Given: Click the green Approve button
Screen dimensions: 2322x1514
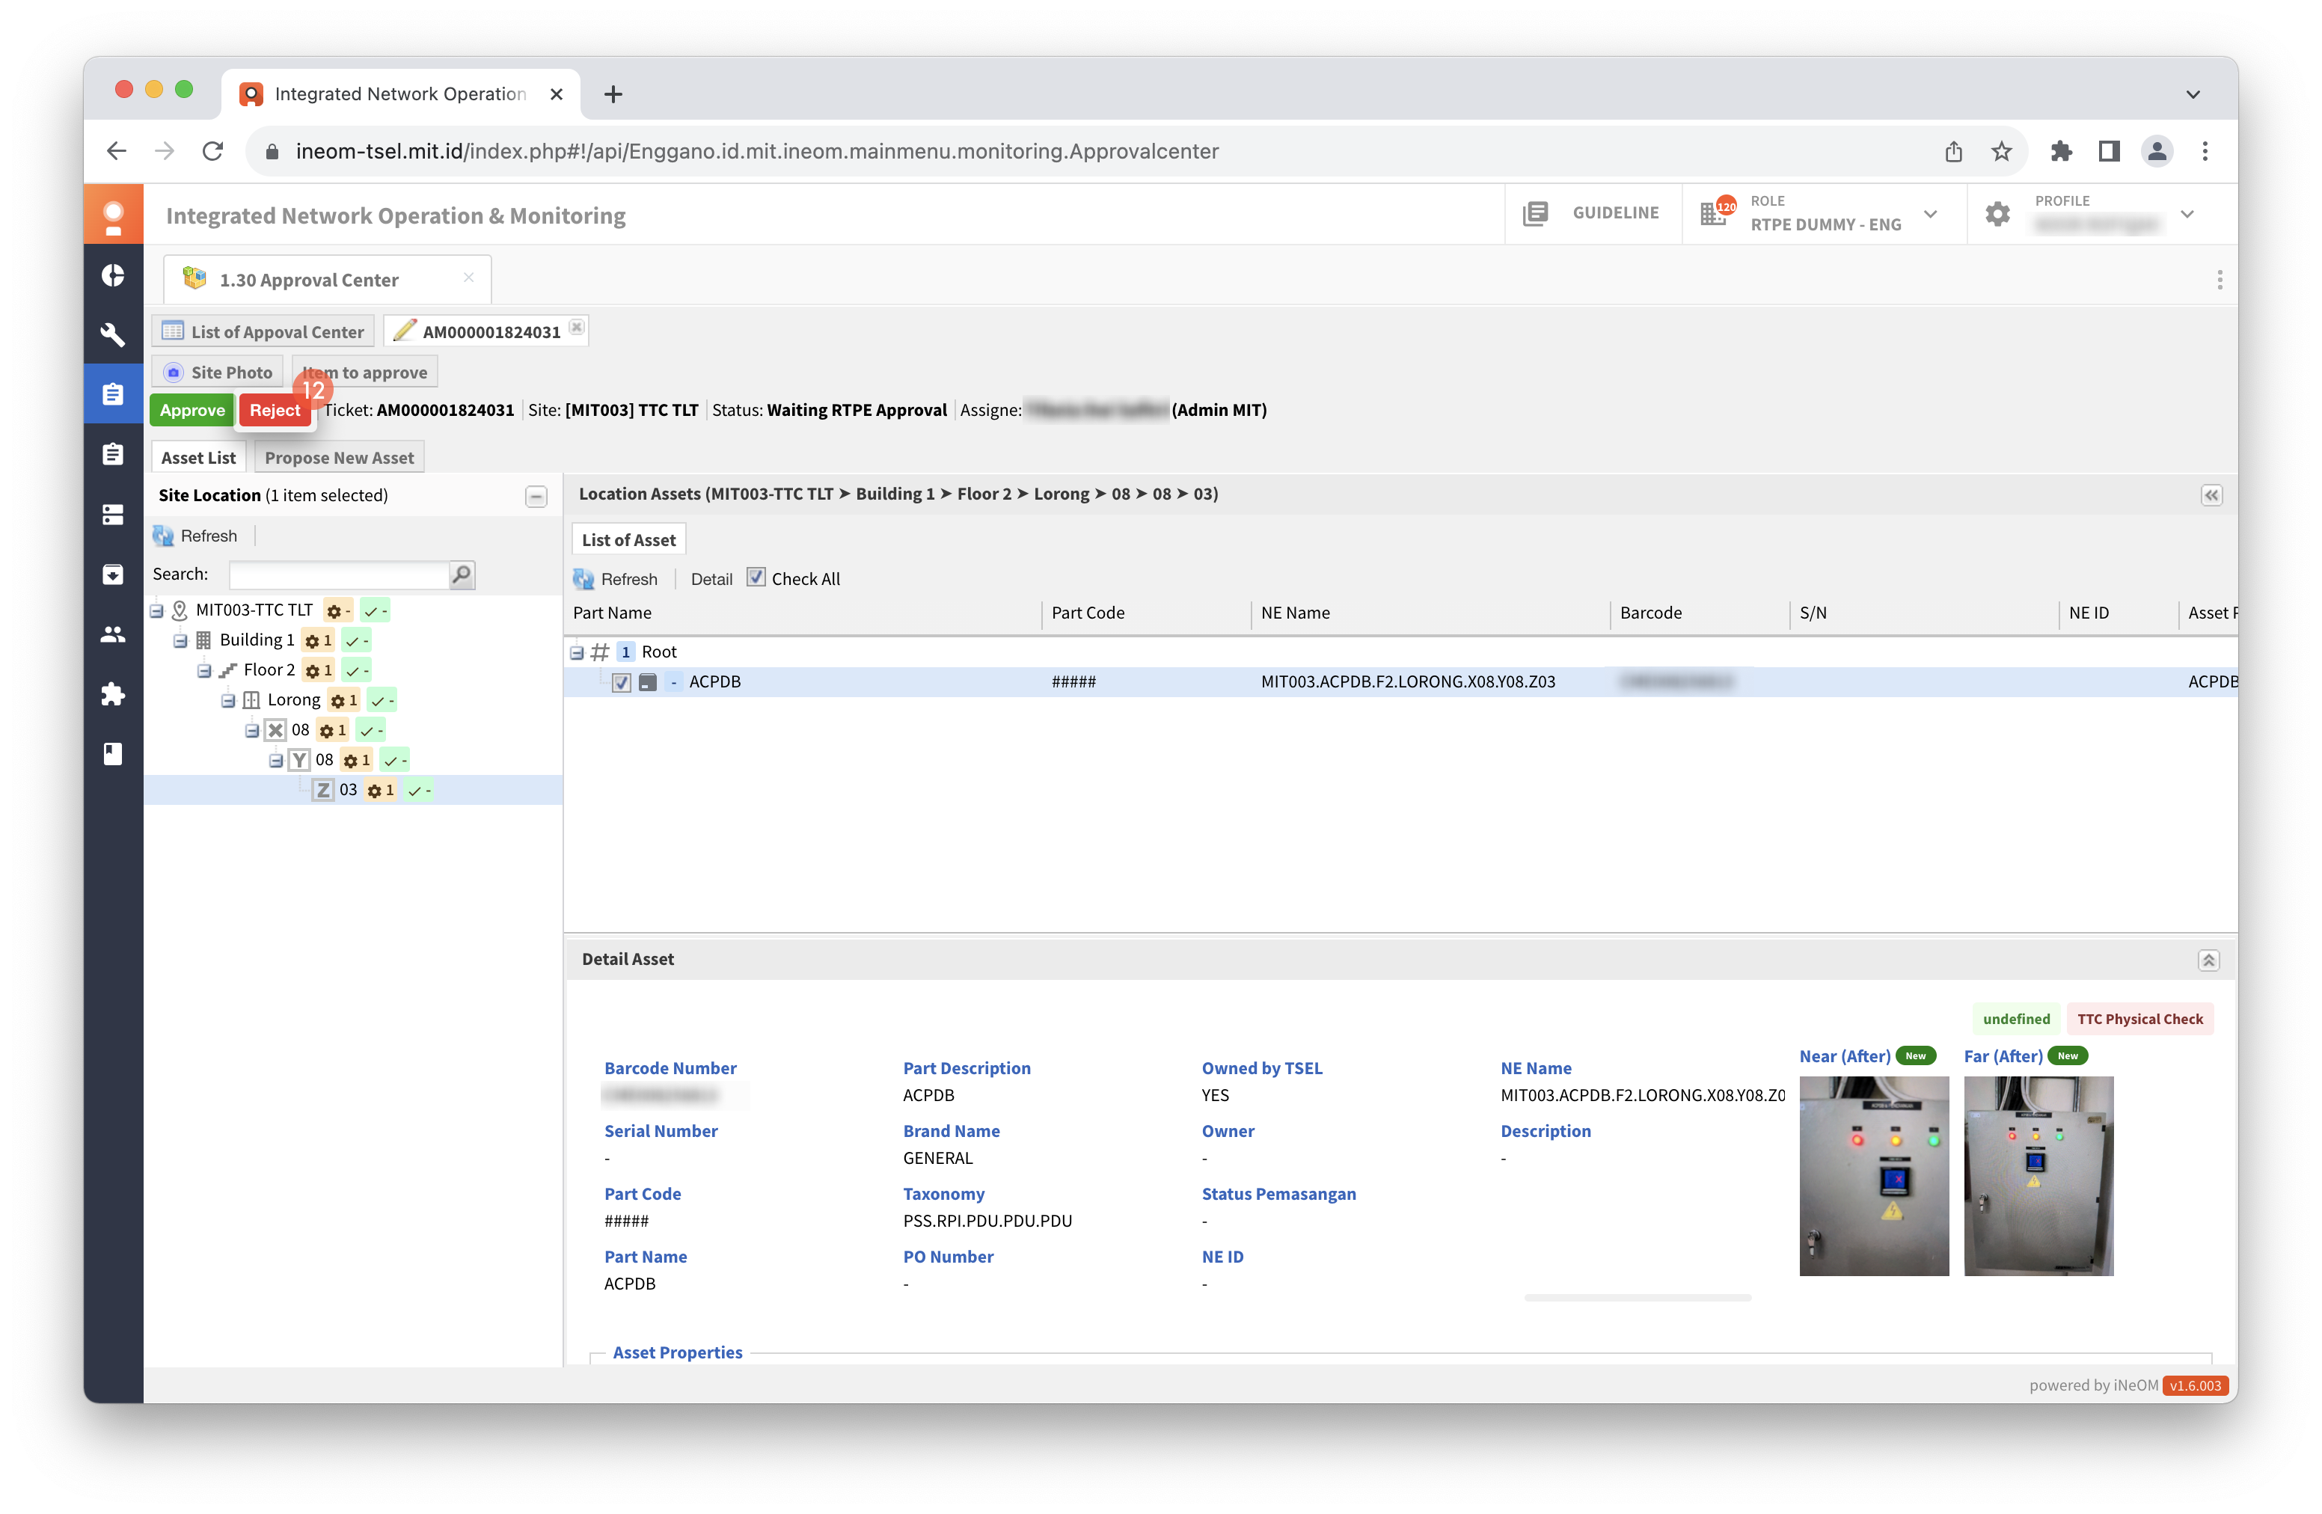Looking at the screenshot, I should coord(192,410).
